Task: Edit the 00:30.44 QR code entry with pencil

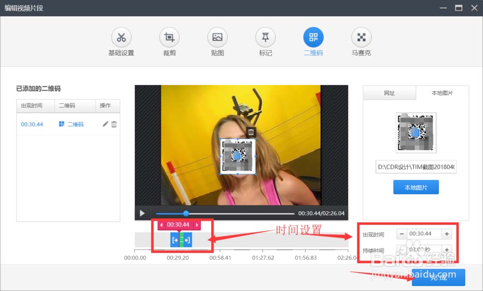Action: 105,124
